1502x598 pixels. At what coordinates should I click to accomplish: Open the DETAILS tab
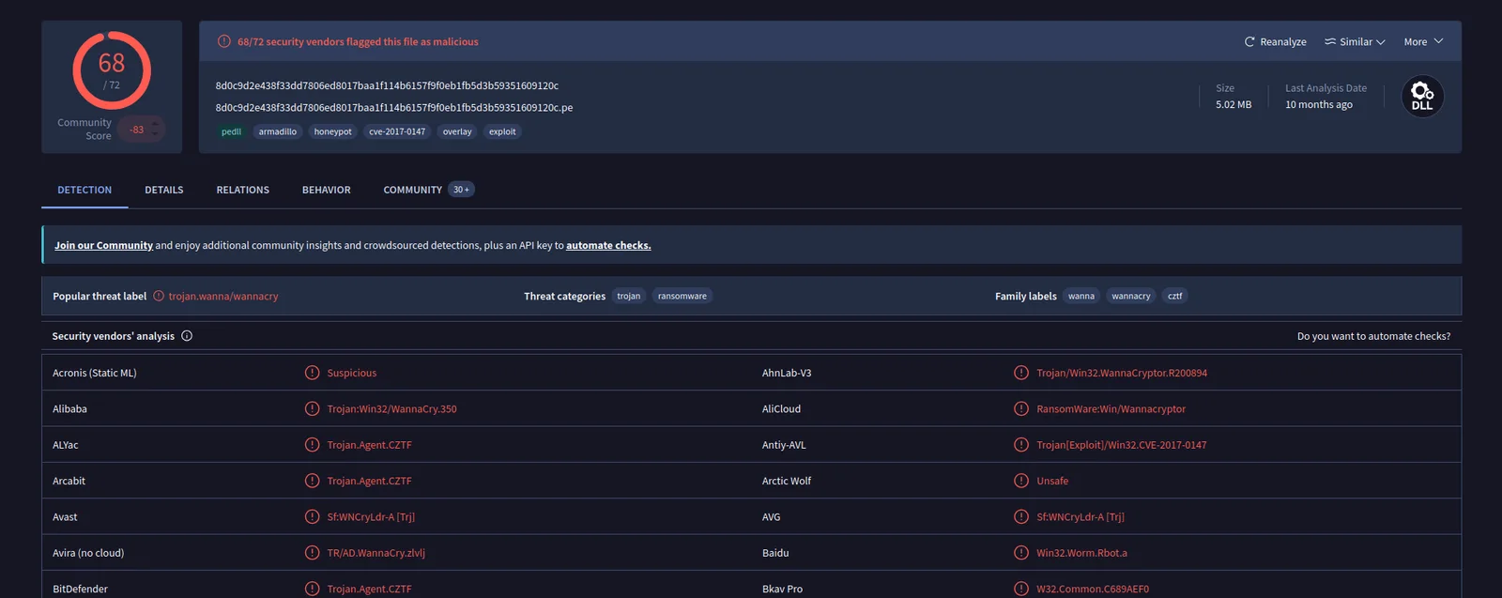pyautogui.click(x=164, y=190)
